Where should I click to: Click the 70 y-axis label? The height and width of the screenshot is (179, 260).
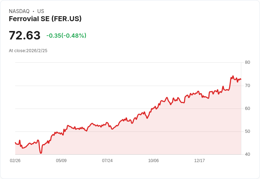click(x=247, y=86)
